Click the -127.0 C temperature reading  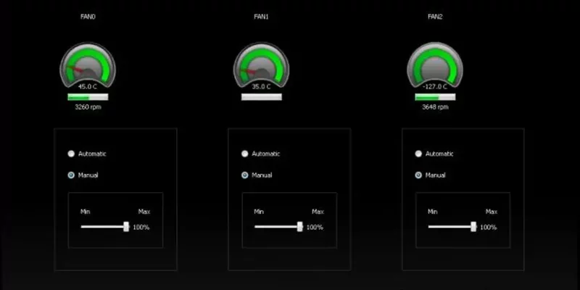coord(434,87)
